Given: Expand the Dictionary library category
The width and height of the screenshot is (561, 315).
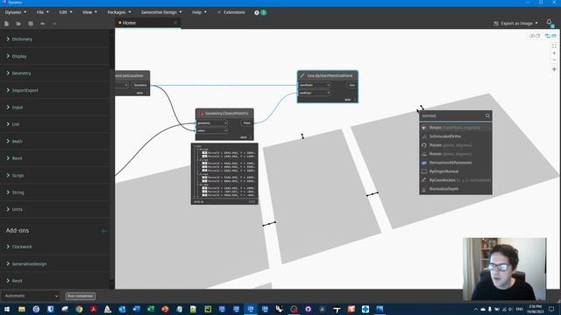Looking at the screenshot, I should pos(22,38).
